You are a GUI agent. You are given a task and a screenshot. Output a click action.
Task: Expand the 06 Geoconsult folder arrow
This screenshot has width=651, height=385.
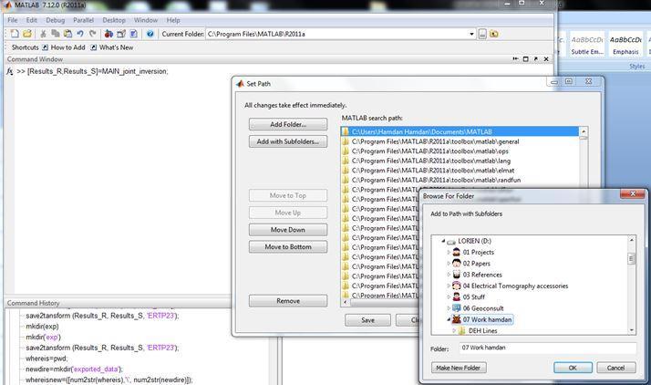(449, 308)
